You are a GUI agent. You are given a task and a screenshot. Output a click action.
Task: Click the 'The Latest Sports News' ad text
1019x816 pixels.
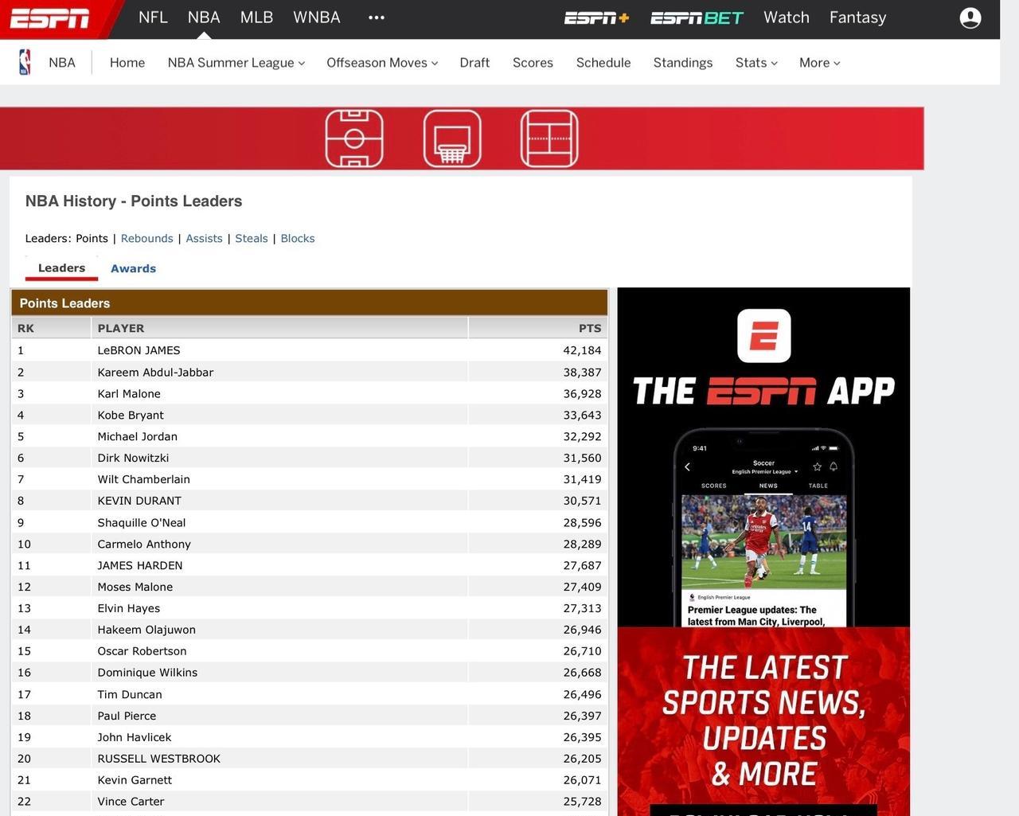pyautogui.click(x=764, y=720)
